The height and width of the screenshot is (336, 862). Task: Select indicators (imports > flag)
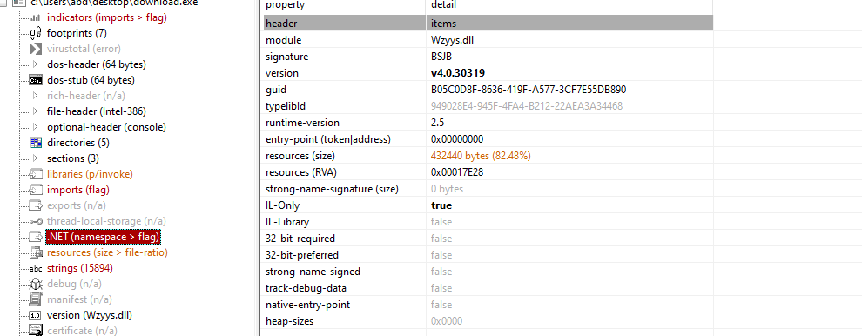coord(106,17)
